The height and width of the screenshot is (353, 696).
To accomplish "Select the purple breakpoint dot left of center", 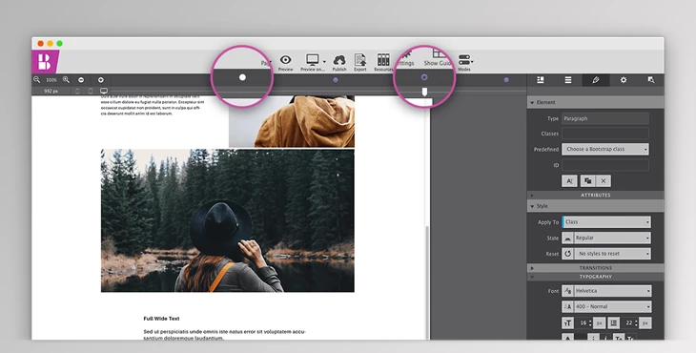I will click(336, 80).
